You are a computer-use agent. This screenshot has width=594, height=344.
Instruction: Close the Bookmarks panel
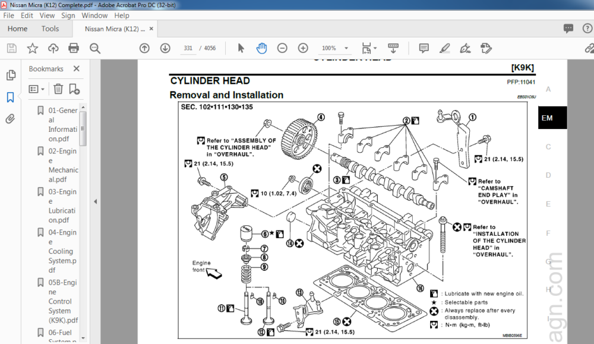tap(77, 68)
